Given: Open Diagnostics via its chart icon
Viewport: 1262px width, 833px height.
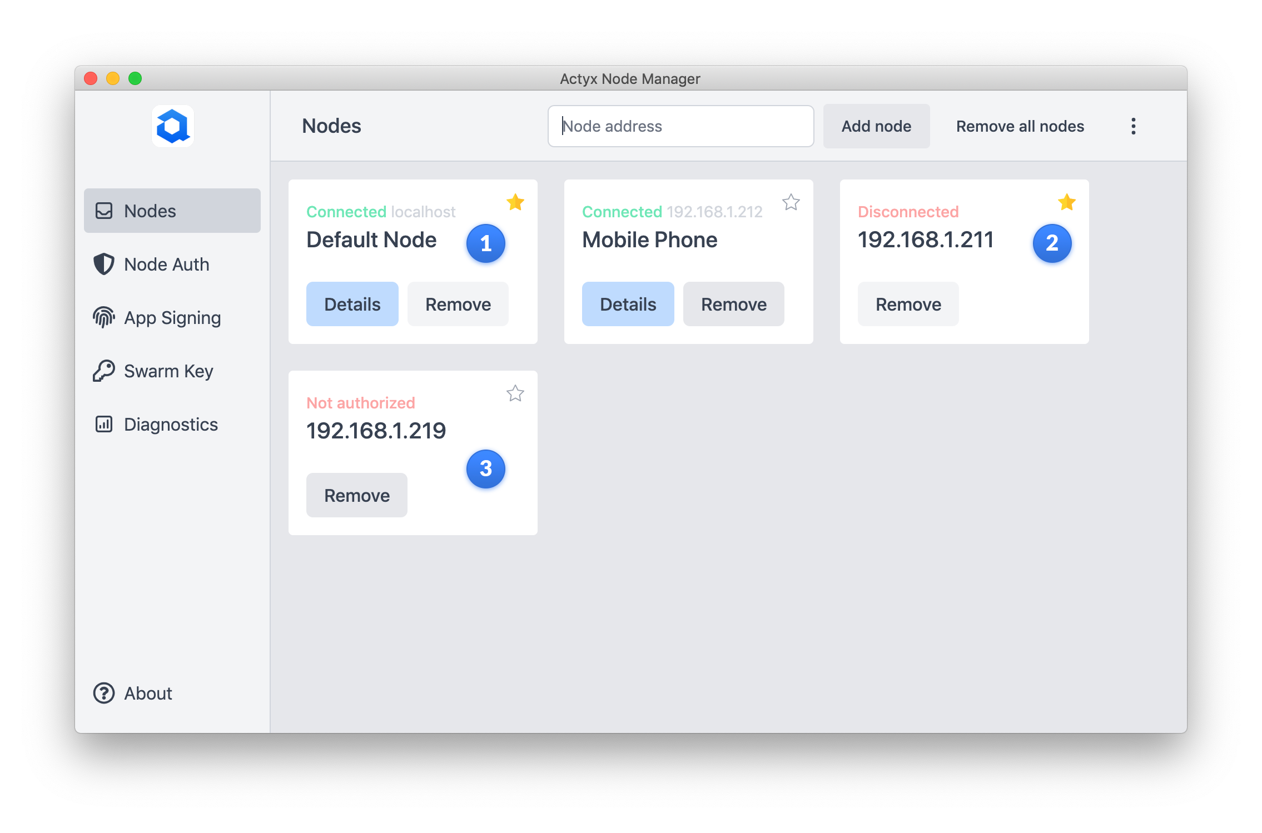Looking at the screenshot, I should click(104, 424).
